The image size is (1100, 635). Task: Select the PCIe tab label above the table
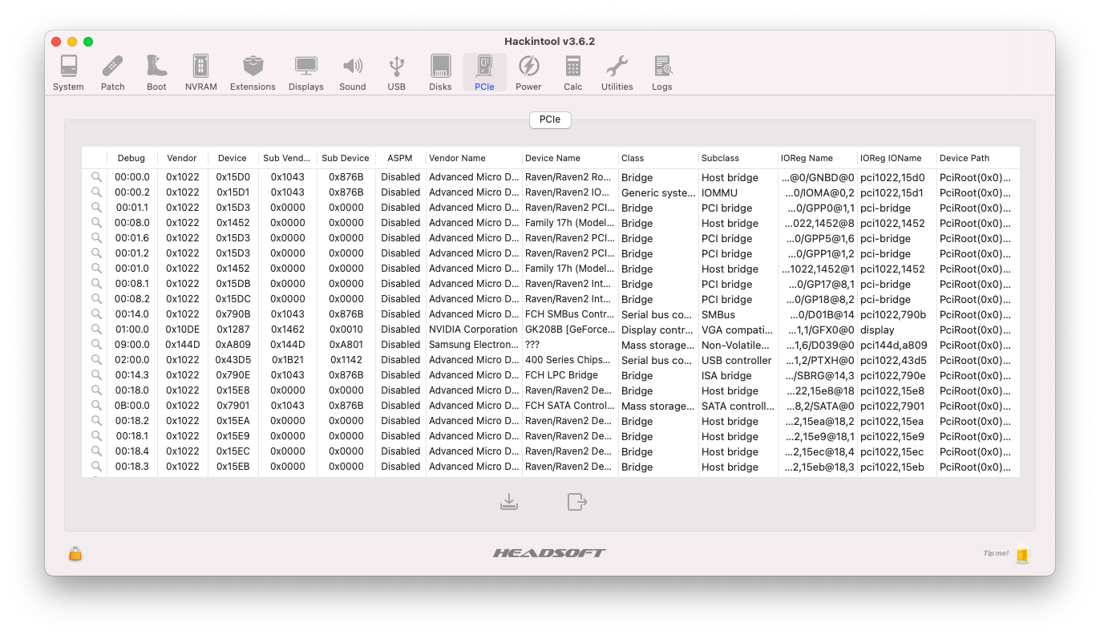(x=550, y=119)
